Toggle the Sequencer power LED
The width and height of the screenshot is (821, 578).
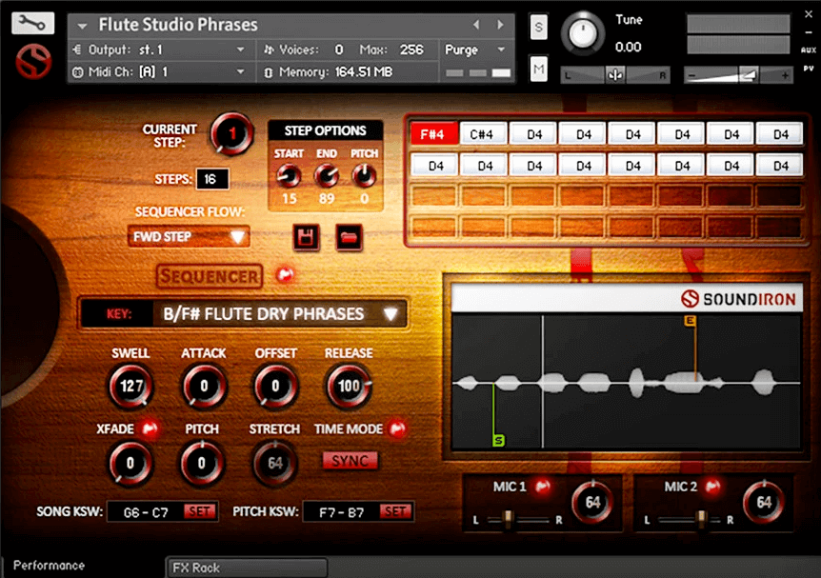point(284,276)
